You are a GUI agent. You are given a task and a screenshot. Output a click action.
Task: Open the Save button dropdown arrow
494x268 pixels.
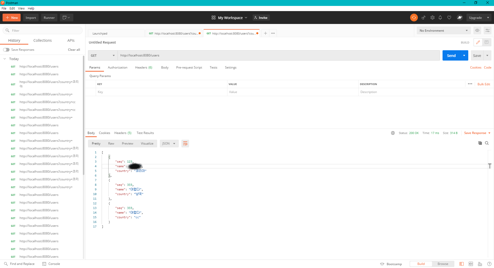[x=487, y=55]
